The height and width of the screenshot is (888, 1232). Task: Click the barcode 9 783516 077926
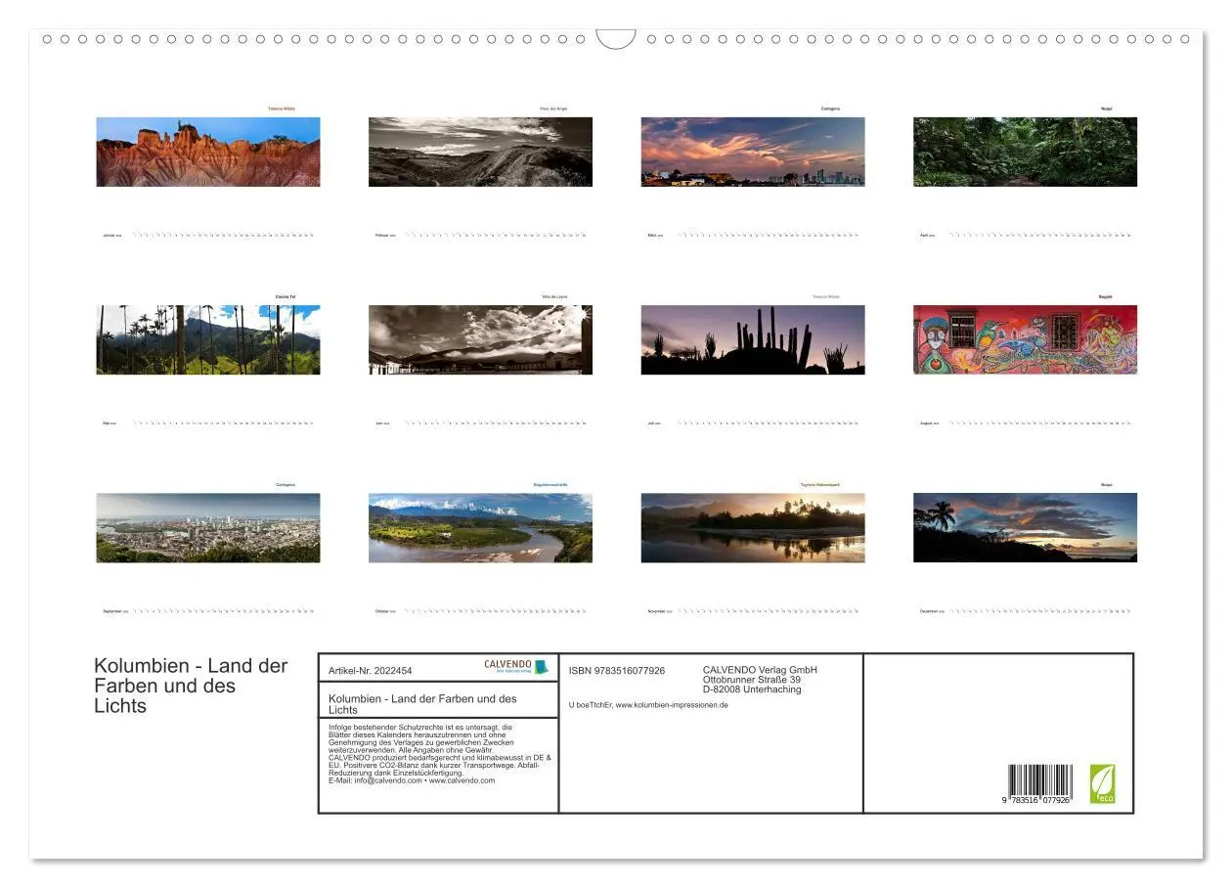point(1039,785)
